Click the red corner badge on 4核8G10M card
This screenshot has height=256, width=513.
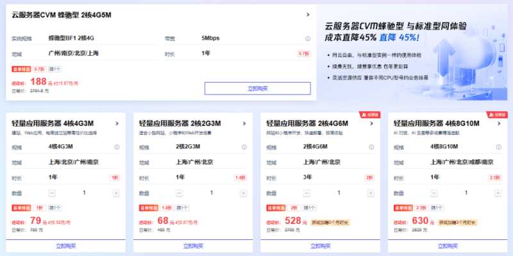(497, 115)
